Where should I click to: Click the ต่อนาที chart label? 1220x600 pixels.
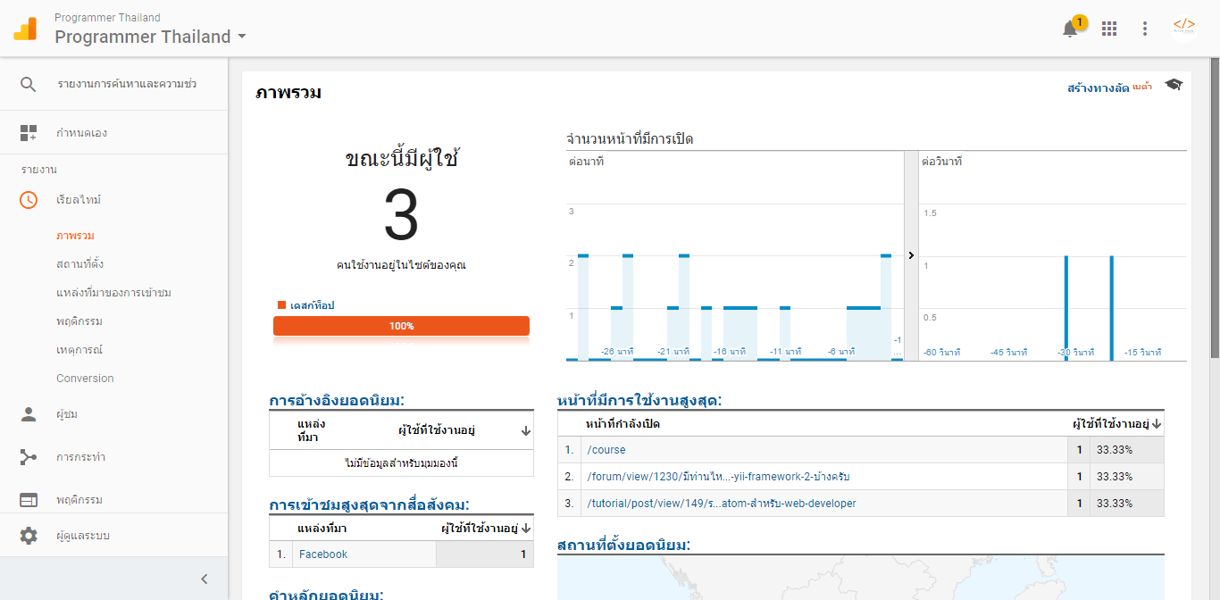click(587, 162)
